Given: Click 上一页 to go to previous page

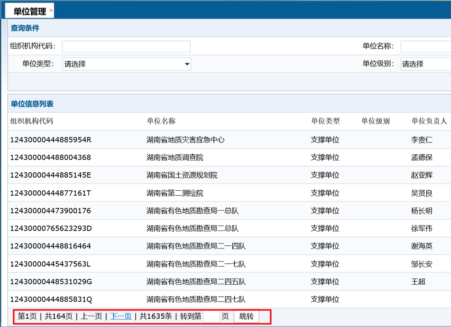Looking at the screenshot, I should pos(90,316).
